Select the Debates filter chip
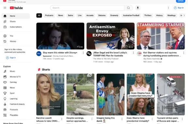 click(x=102, y=16)
